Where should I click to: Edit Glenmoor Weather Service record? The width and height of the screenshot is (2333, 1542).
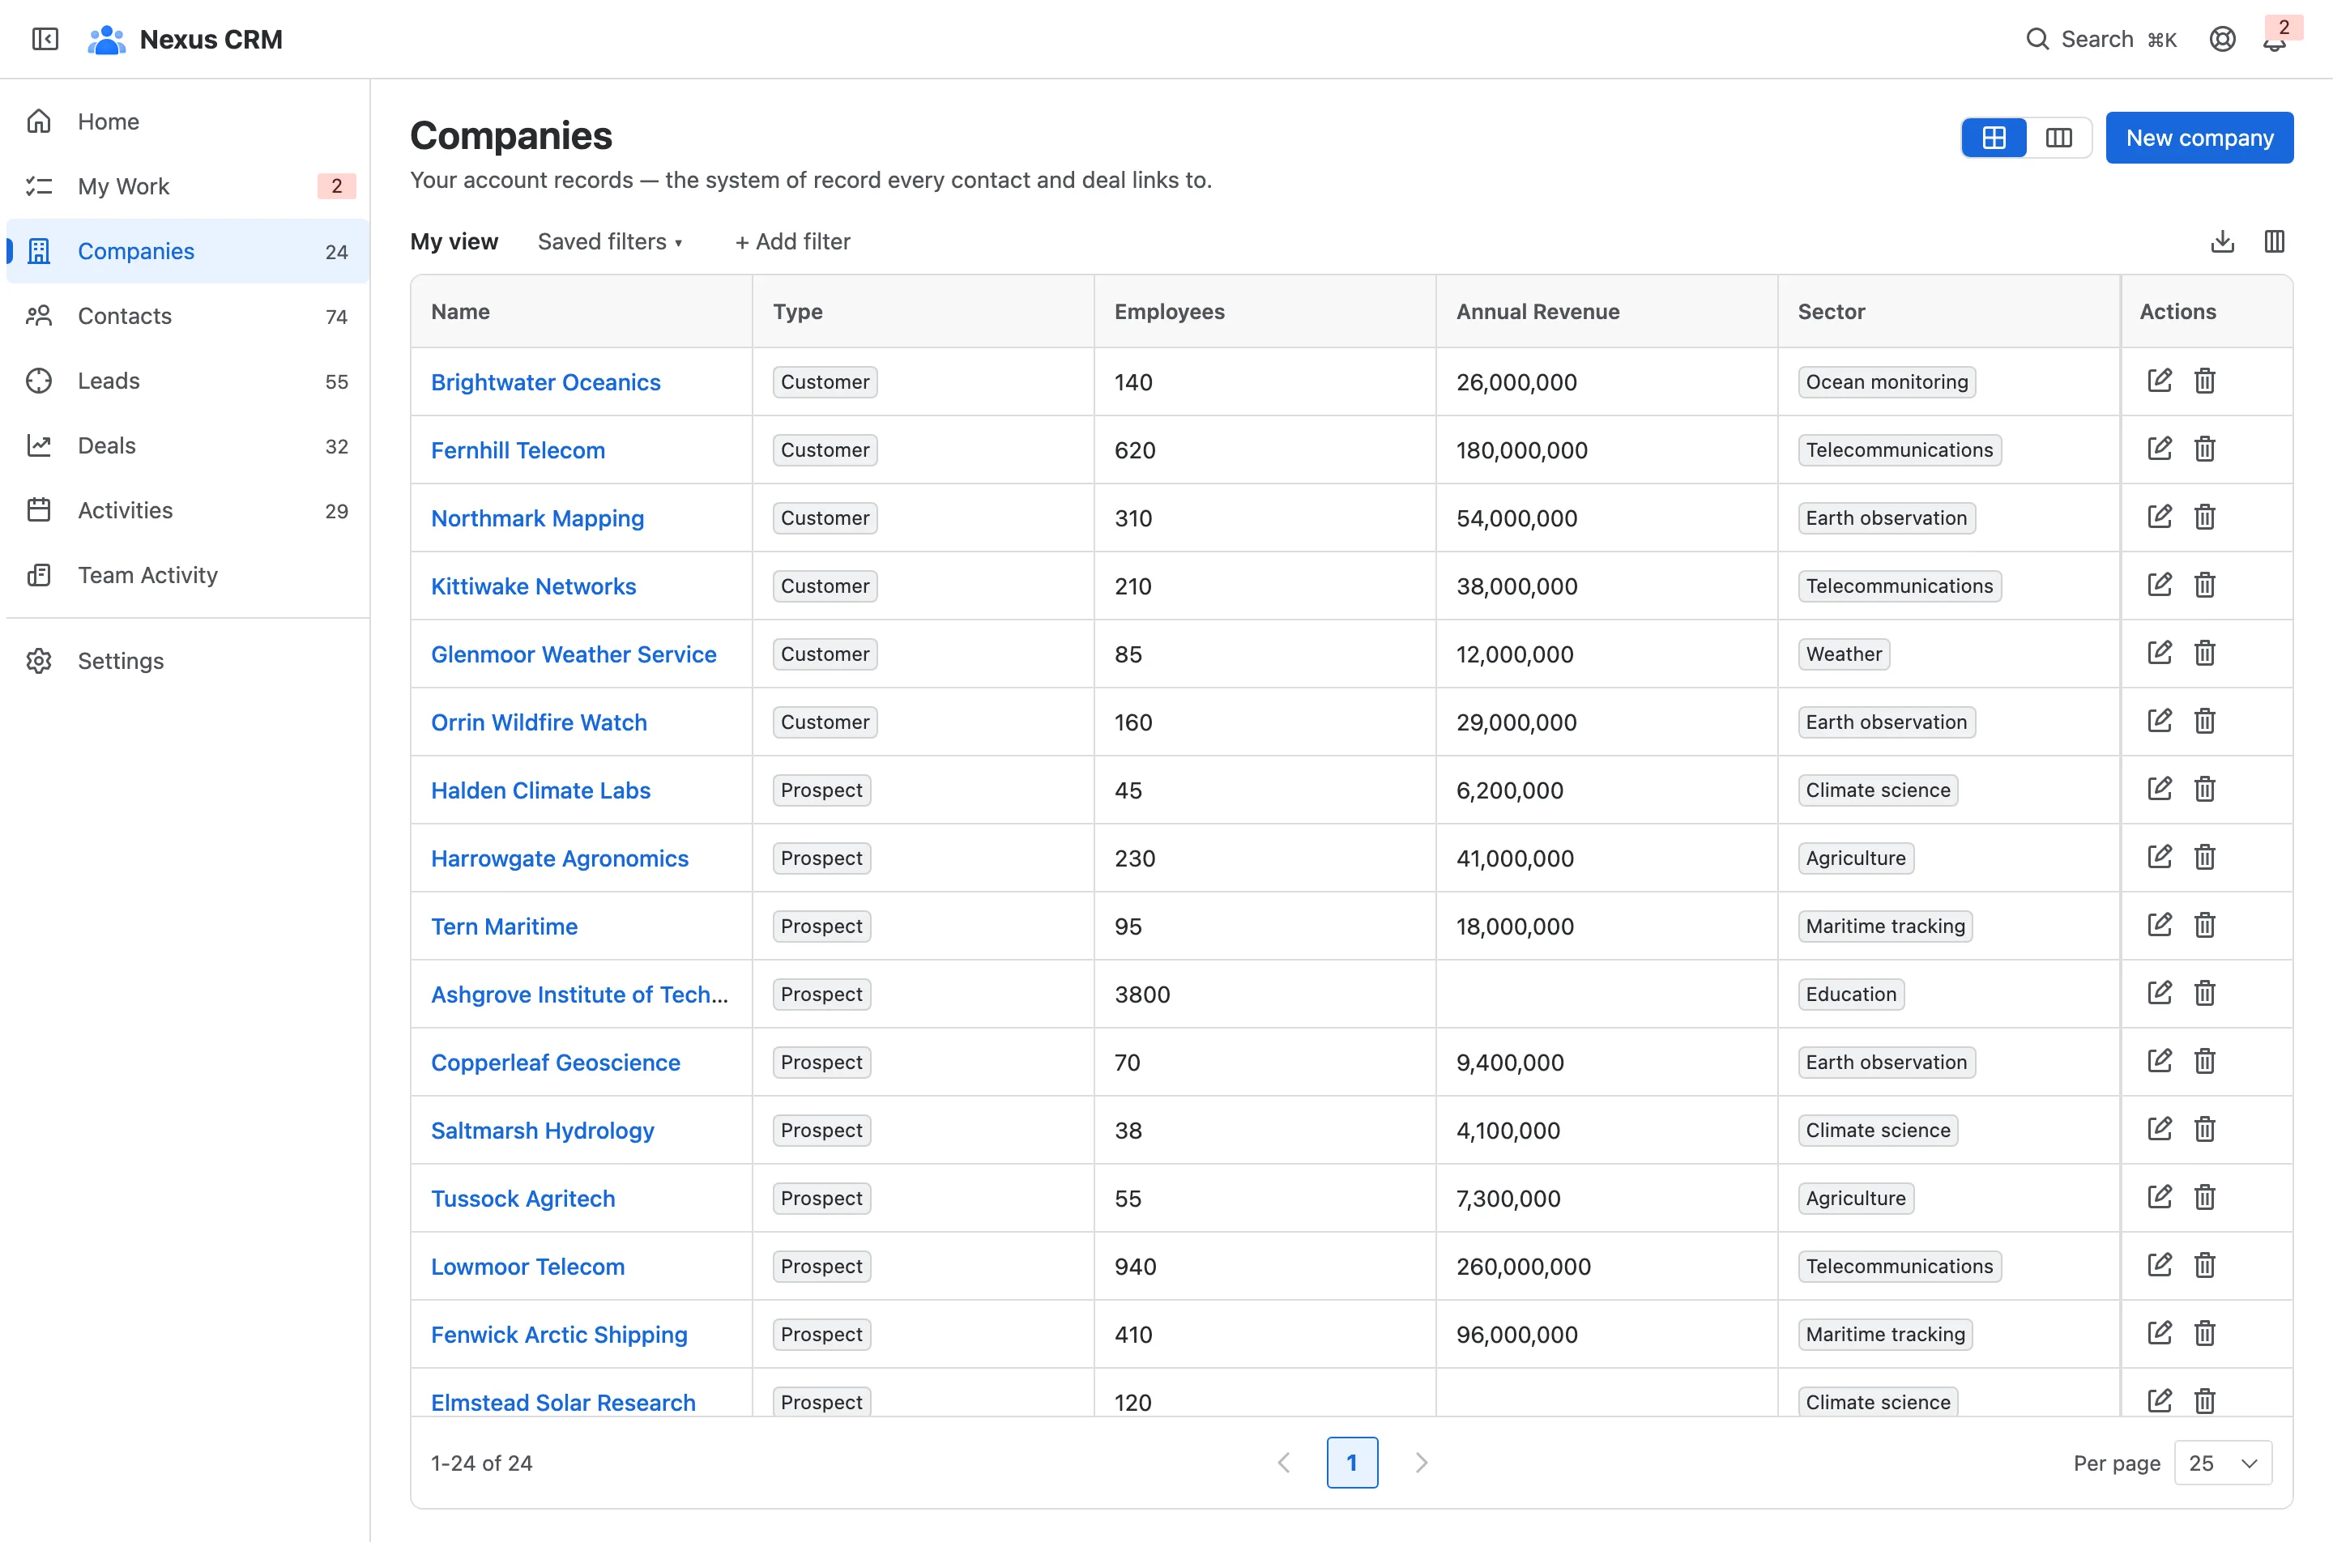[2159, 653]
